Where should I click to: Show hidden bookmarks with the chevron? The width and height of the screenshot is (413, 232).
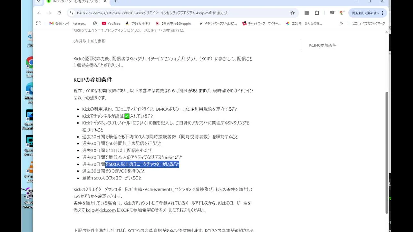(341, 24)
